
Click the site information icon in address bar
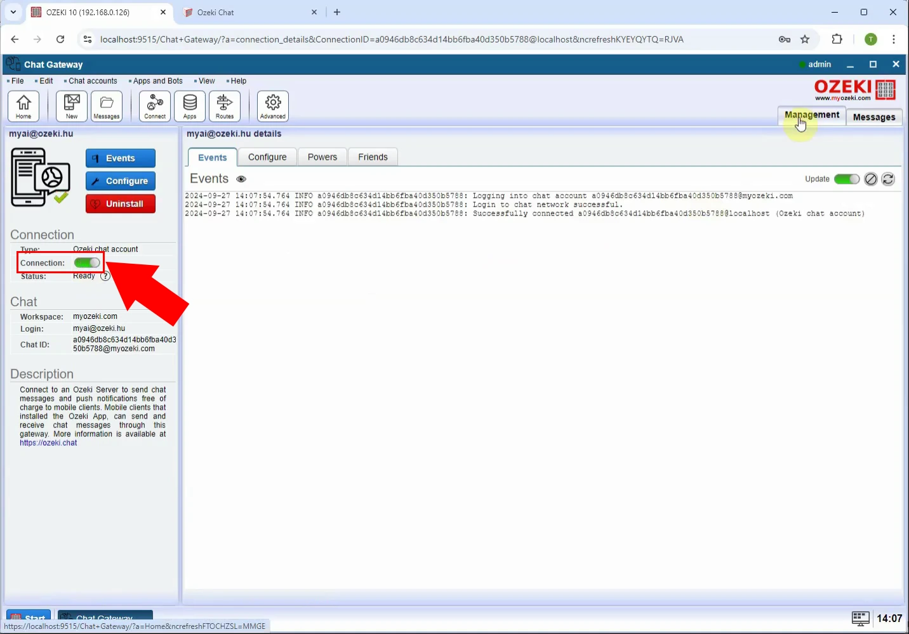click(x=88, y=39)
